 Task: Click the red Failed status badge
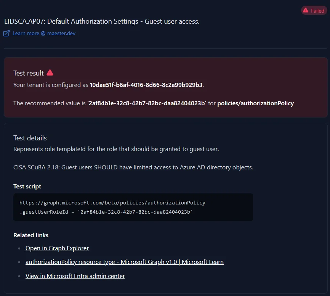(314, 10)
